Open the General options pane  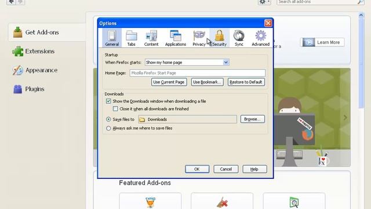(112, 38)
